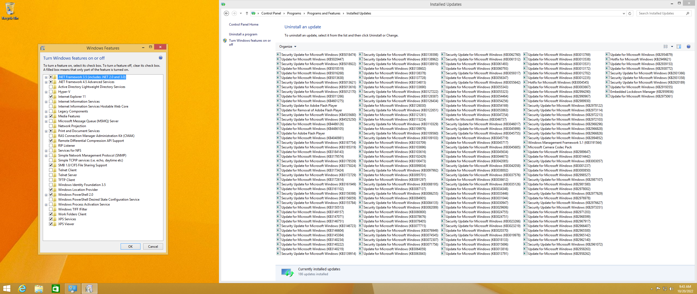
Task: Launch Internet Explorer from the taskbar
Action: tap(22, 289)
